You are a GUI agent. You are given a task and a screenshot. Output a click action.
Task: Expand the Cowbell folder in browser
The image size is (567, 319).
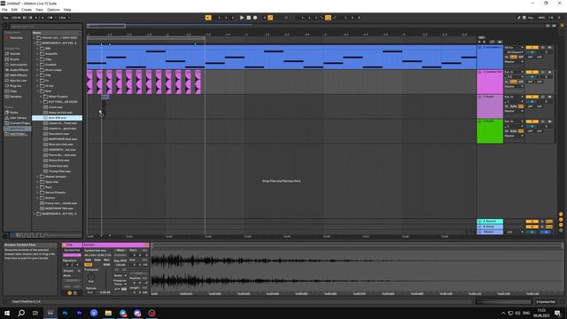[x=37, y=65]
